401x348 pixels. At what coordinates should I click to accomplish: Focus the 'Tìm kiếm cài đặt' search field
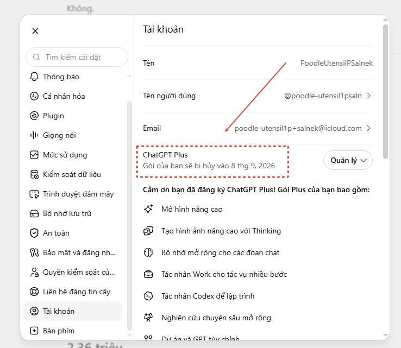pos(77,57)
